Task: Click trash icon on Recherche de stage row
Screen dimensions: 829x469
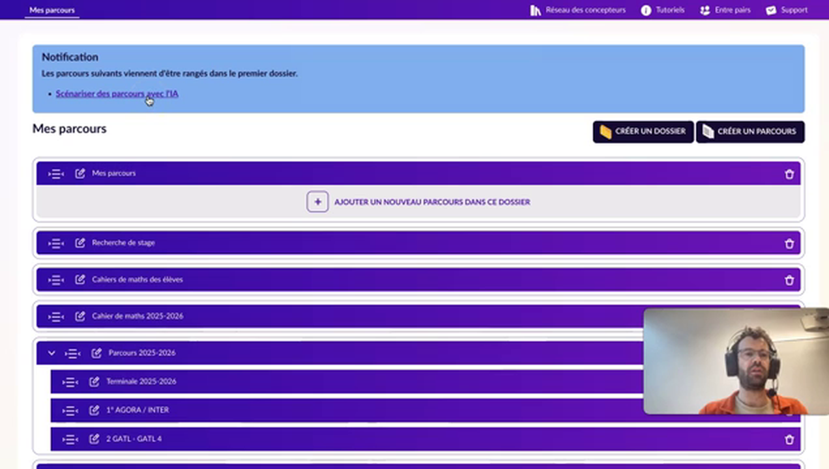Action: [789, 244]
